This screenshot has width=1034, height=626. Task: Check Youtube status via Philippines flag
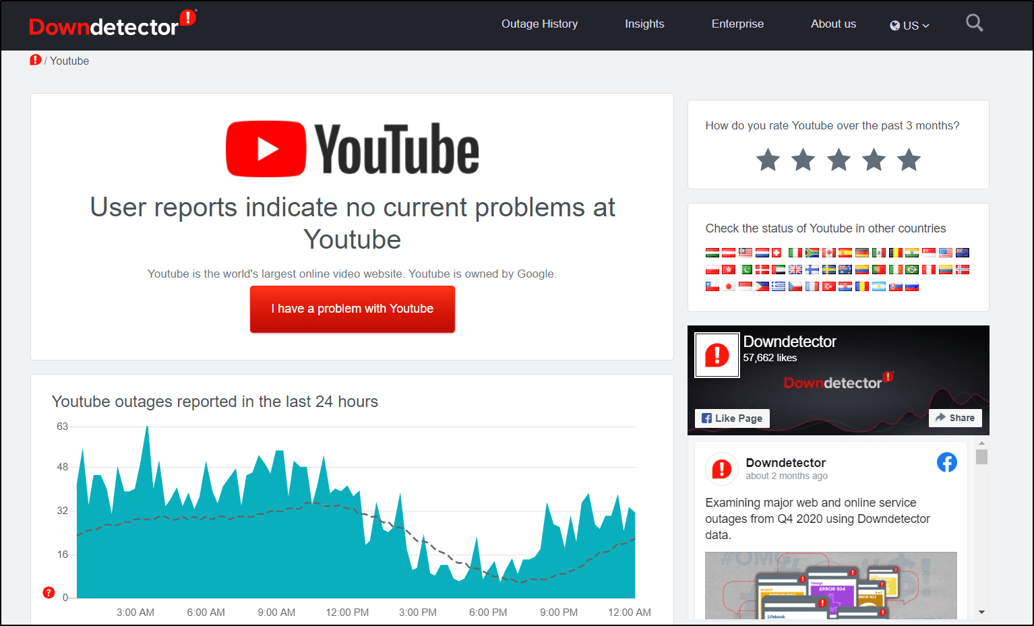(x=762, y=286)
